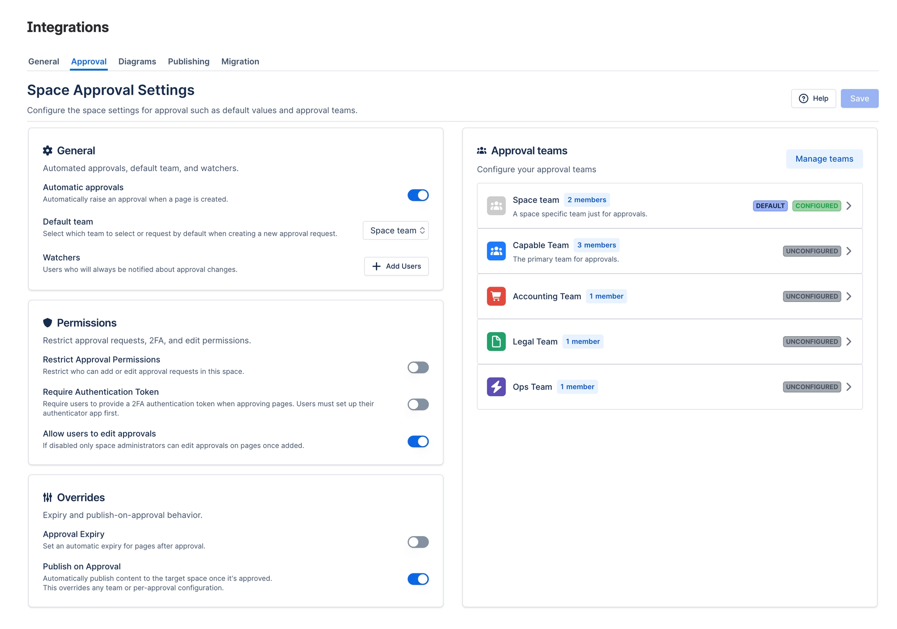Viewport: 897px width, 629px height.
Task: Switch to the Publishing tab
Action: click(x=189, y=61)
